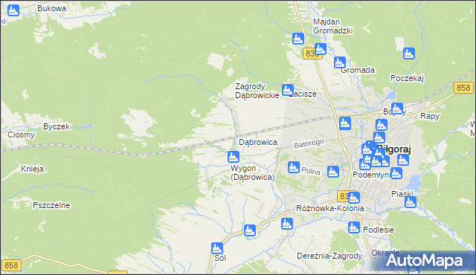
Task: Click the Dąbrowica village label
Action: pyautogui.click(x=258, y=142)
